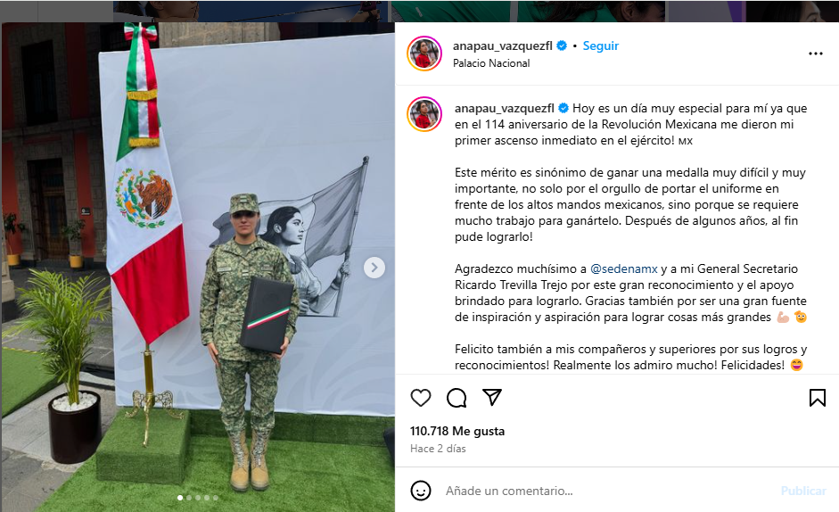Open the three-dot more options menu
839x512 pixels.
click(x=816, y=54)
